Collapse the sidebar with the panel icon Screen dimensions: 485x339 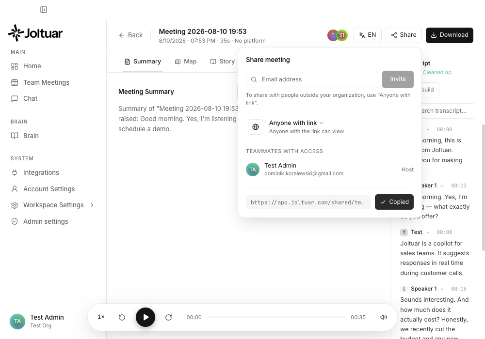tap(44, 10)
